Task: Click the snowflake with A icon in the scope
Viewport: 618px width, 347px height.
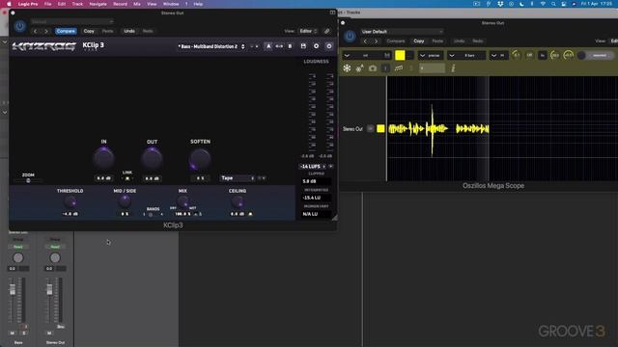Action: (x=359, y=68)
